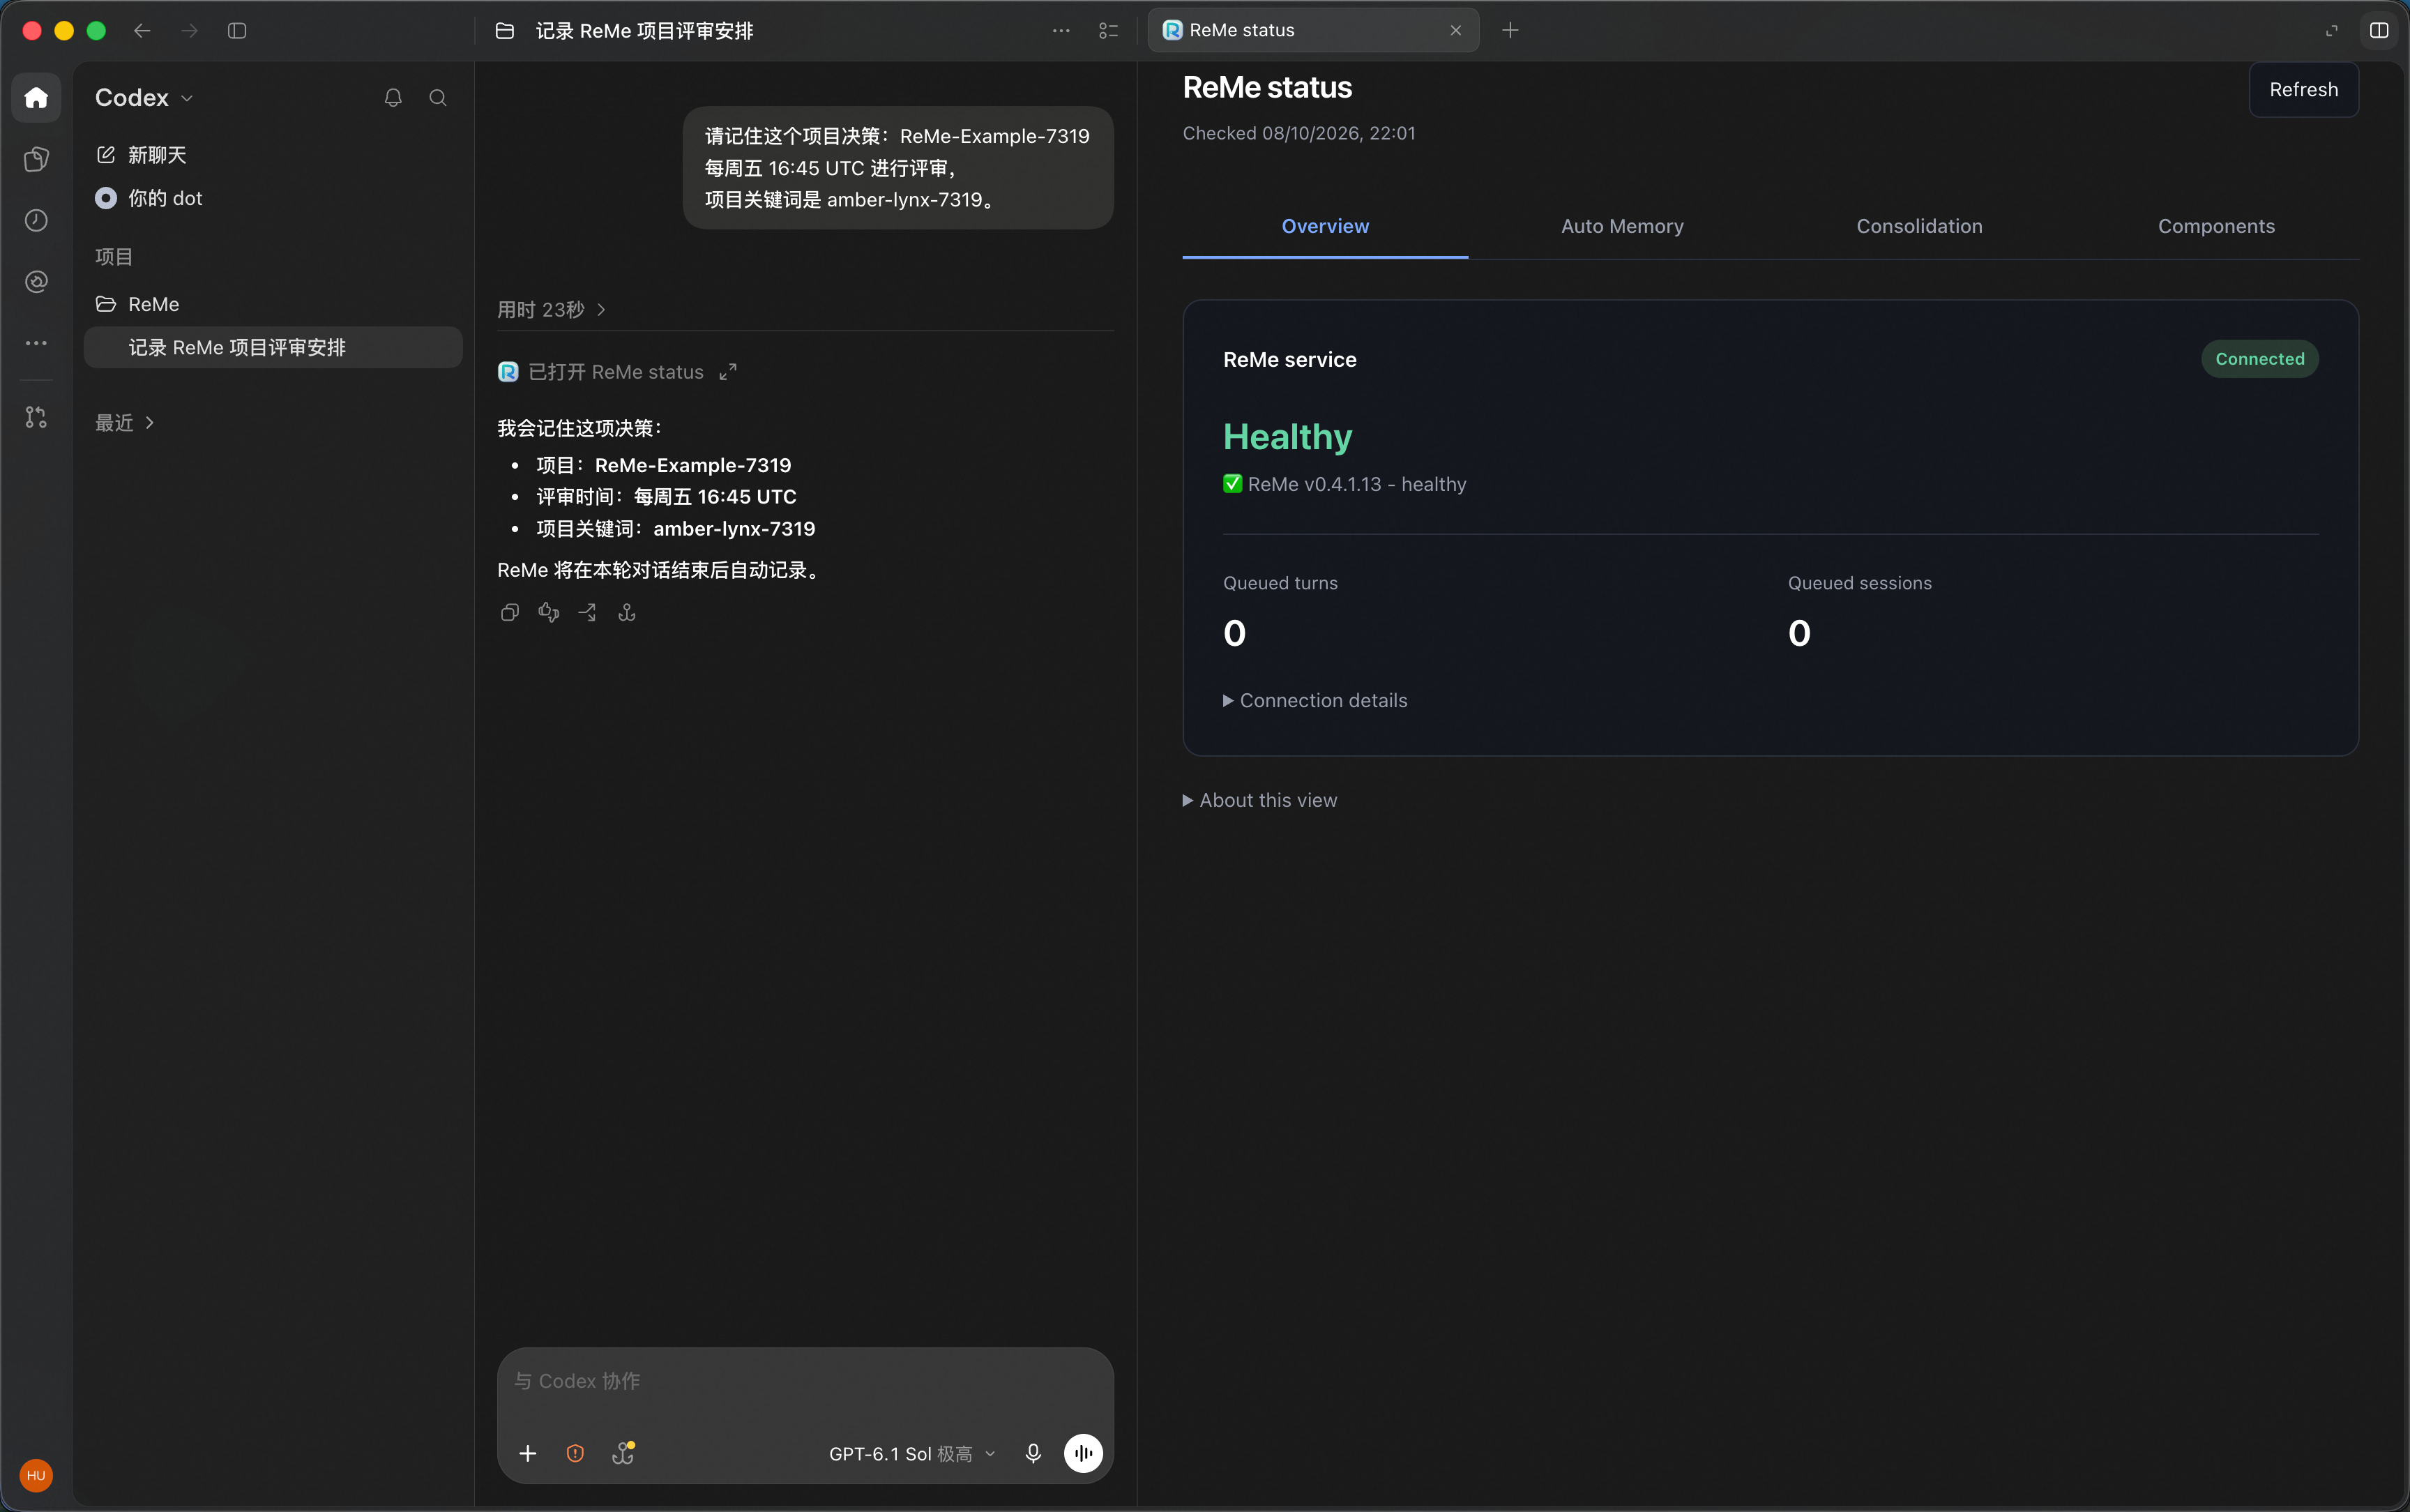Start dictation with the microphone icon
The height and width of the screenshot is (1512, 2410).
tap(1033, 1453)
